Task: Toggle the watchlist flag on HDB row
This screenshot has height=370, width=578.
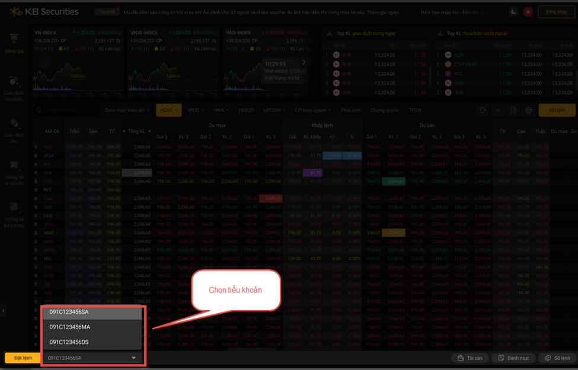Action: pos(36,216)
